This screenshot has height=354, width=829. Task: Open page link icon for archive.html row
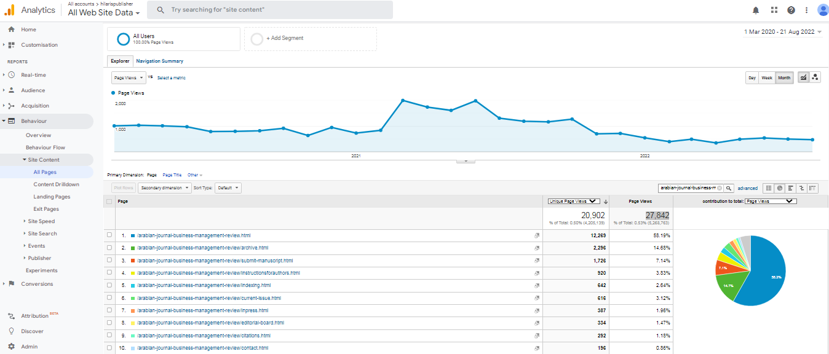[537, 248]
